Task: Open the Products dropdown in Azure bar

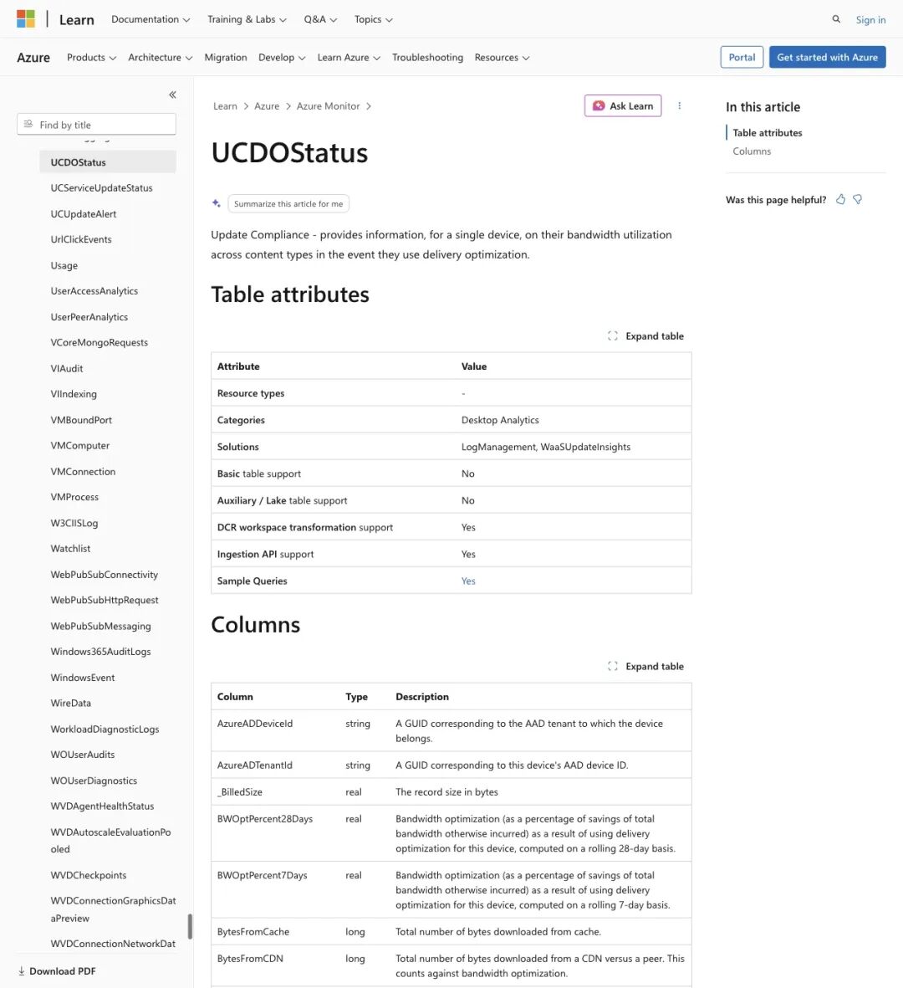Action: coord(91,58)
